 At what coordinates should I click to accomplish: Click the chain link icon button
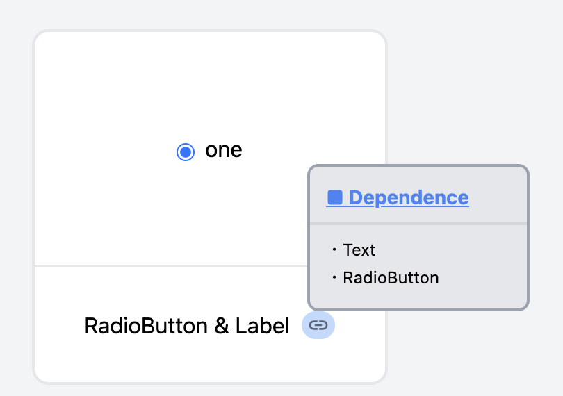tap(318, 325)
